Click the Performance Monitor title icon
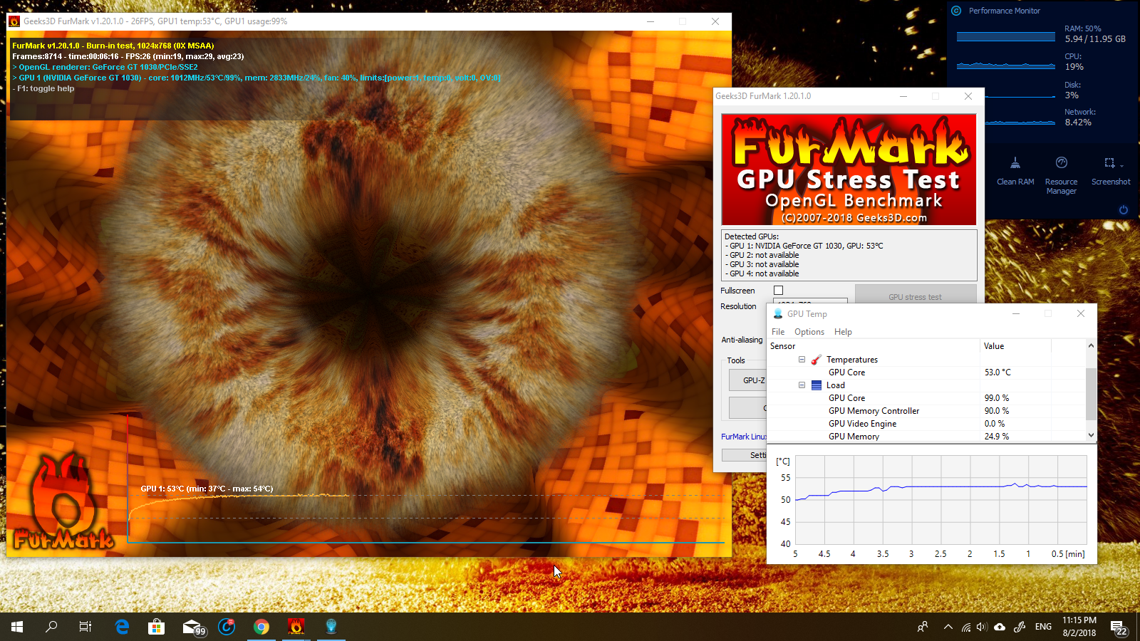 pos(956,11)
